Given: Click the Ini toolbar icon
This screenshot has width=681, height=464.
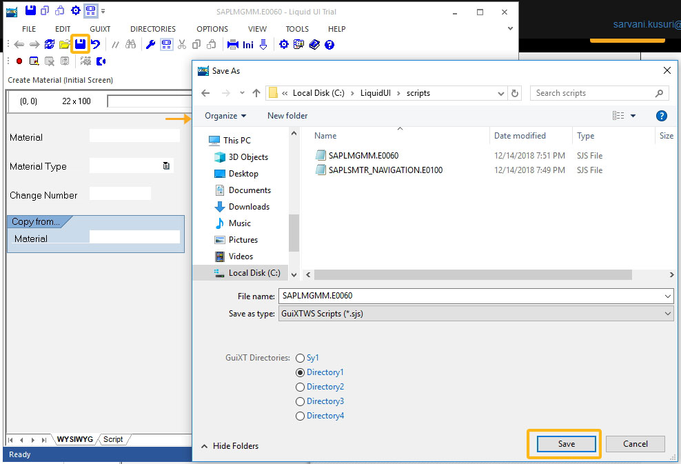Looking at the screenshot, I should 248,45.
